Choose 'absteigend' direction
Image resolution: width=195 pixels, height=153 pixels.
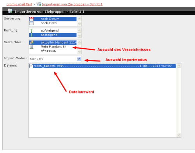[x=53, y=35]
